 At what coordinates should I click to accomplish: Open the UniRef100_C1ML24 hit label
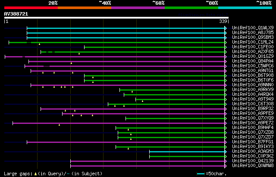pyautogui.click(x=253, y=42)
